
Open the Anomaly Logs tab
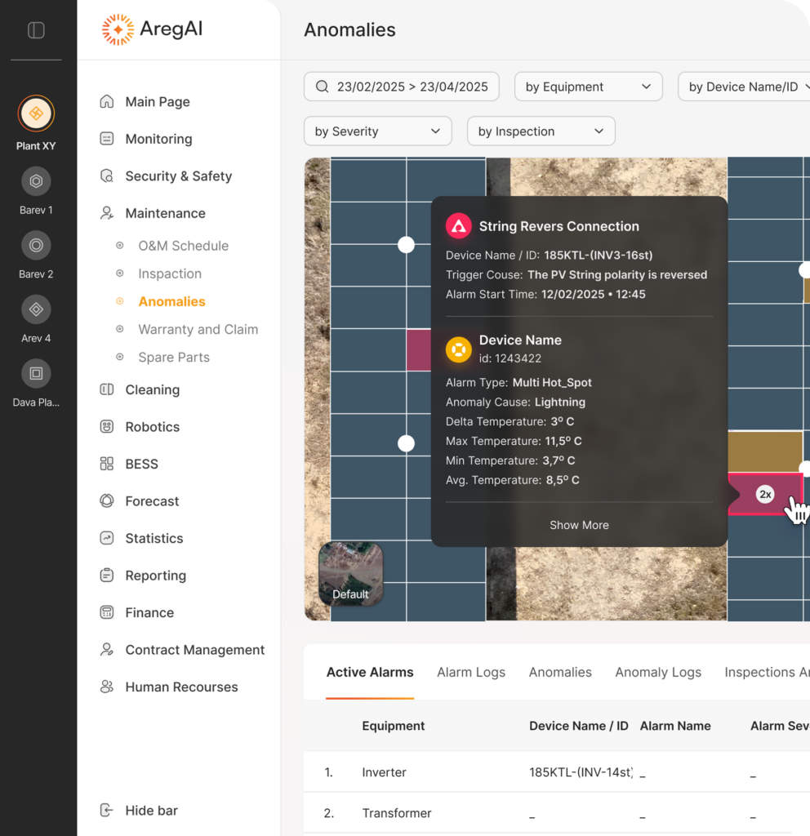657,673
